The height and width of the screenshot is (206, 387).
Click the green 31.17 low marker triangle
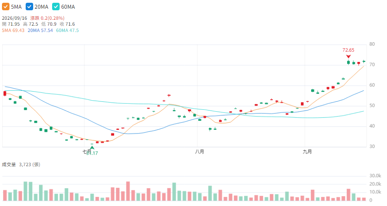[x=92, y=148]
